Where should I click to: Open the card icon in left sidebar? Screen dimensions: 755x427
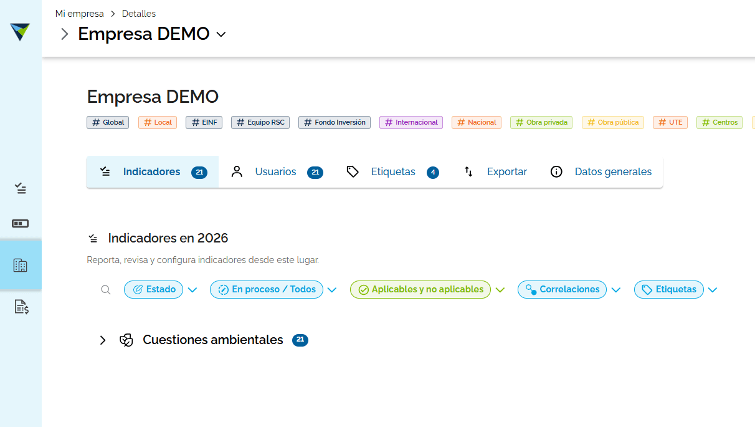pos(21,223)
